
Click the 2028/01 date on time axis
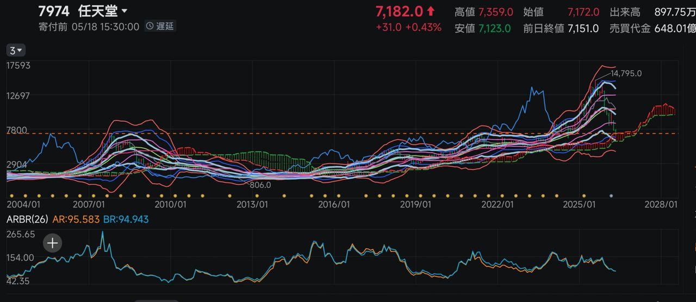tap(661, 205)
